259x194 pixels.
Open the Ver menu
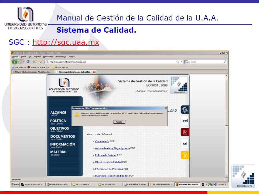point(30,57)
